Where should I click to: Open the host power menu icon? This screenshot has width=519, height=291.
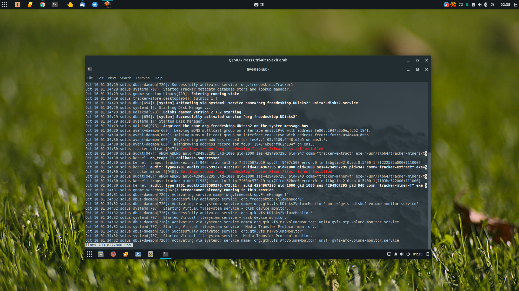click(492, 5)
